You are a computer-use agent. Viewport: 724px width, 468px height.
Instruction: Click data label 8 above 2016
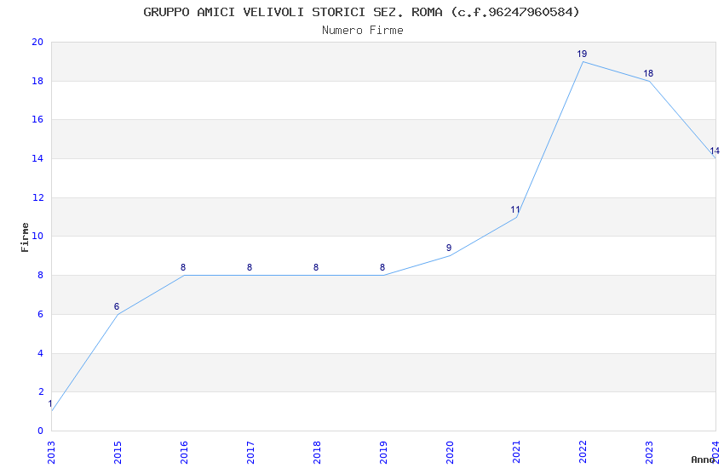point(183,267)
